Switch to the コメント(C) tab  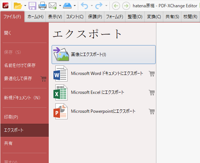click(x=75, y=17)
